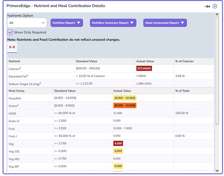Click the Grains meal component label
The image size is (224, 176).
pos(14,106)
